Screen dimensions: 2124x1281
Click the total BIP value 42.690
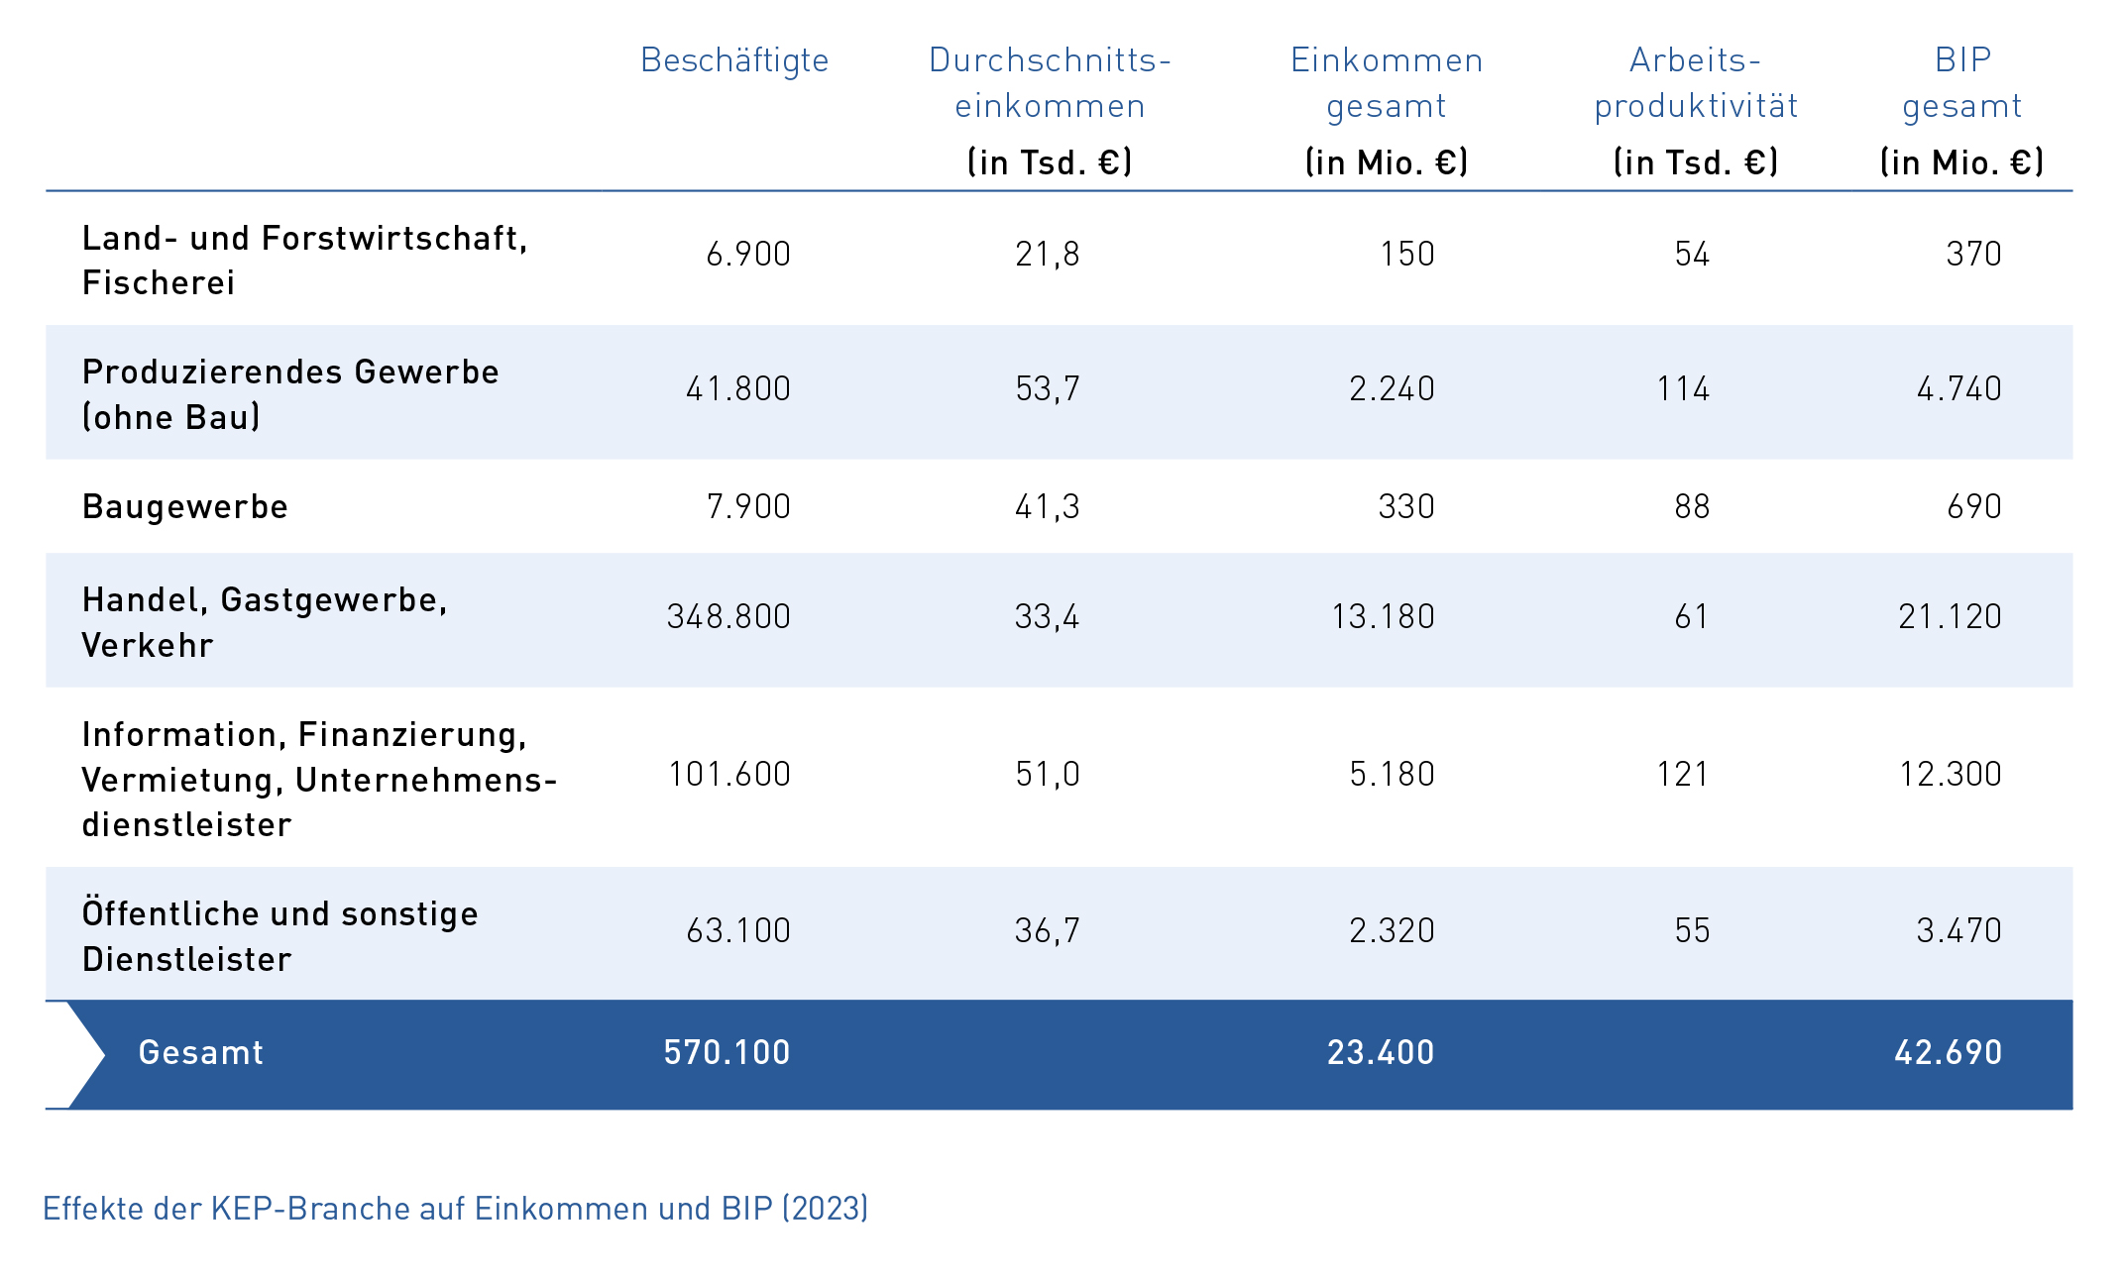[x=1948, y=1052]
